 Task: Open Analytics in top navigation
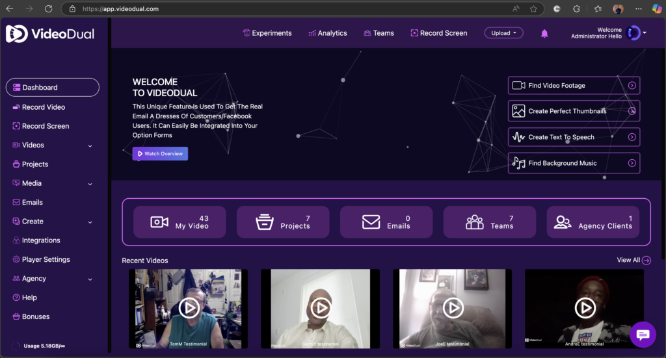pos(328,33)
